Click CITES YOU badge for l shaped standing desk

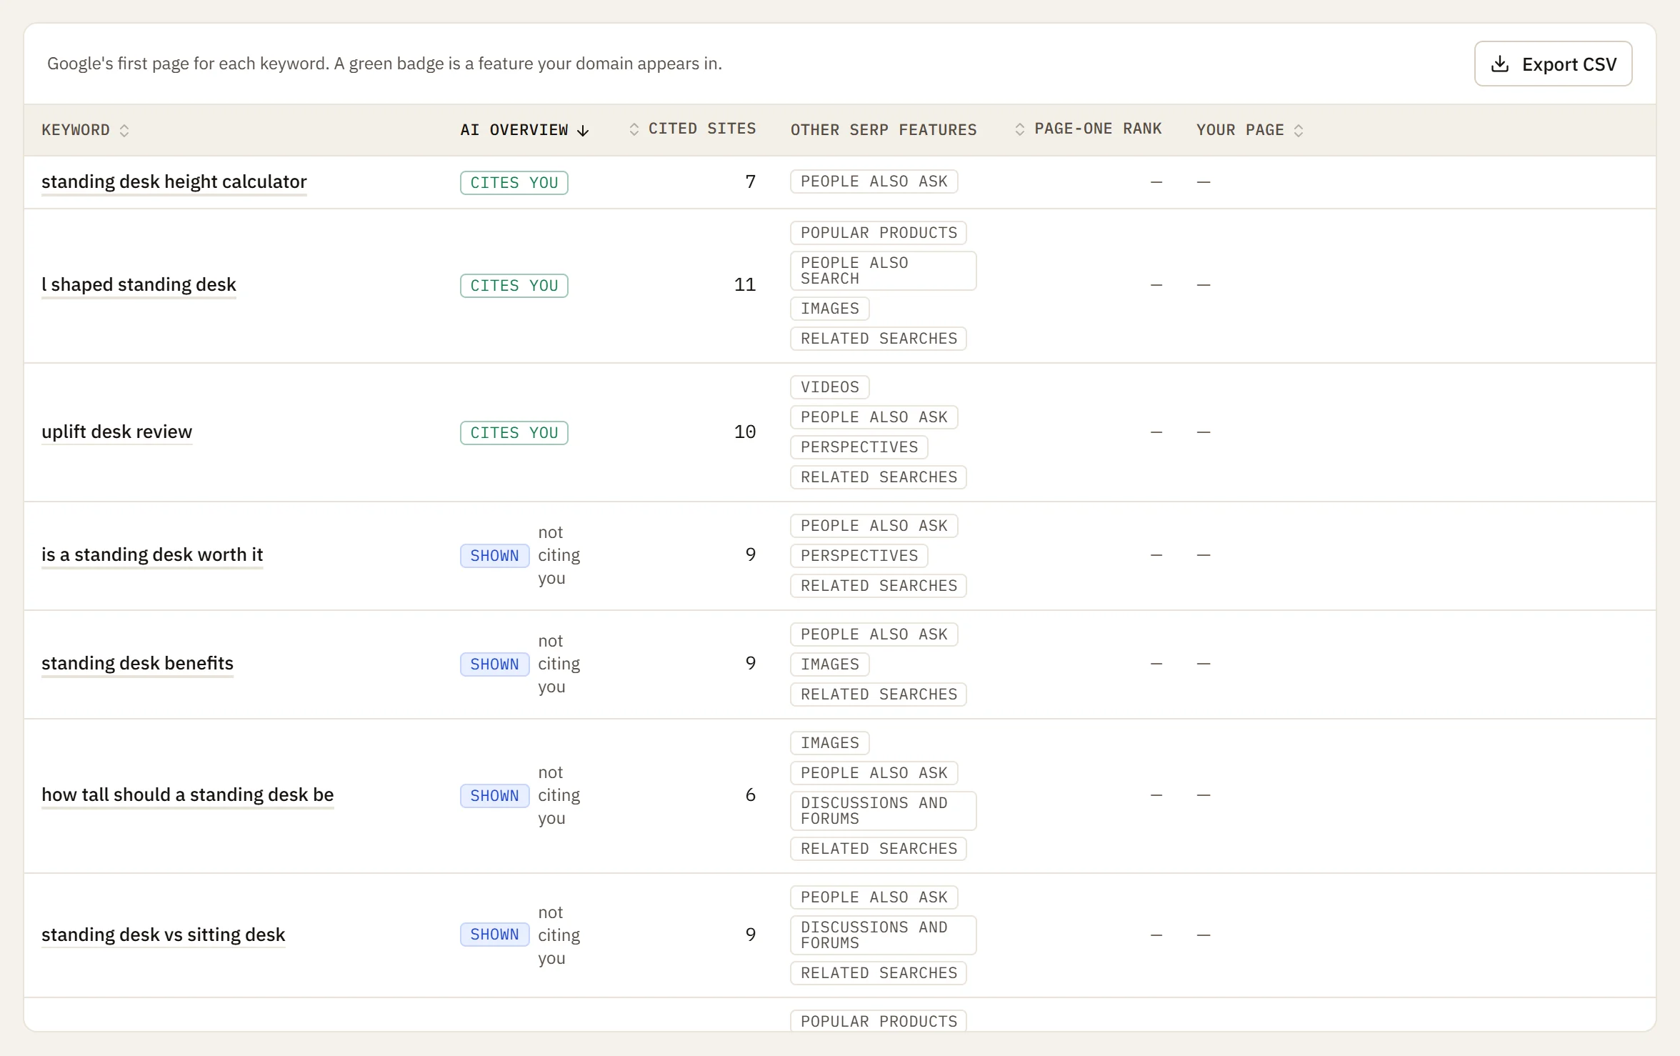[514, 286]
